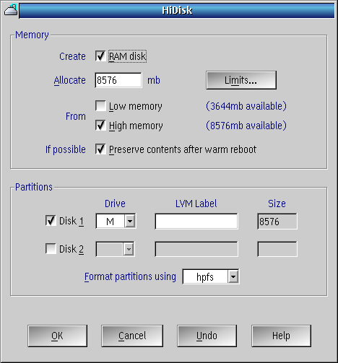Click the "Size" column header
Image resolution: width=338 pixels, height=363 pixels.
click(x=277, y=204)
